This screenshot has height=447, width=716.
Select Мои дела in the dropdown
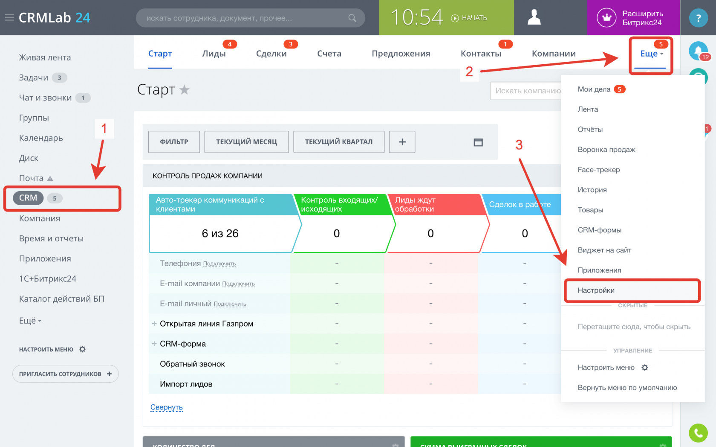coord(594,89)
